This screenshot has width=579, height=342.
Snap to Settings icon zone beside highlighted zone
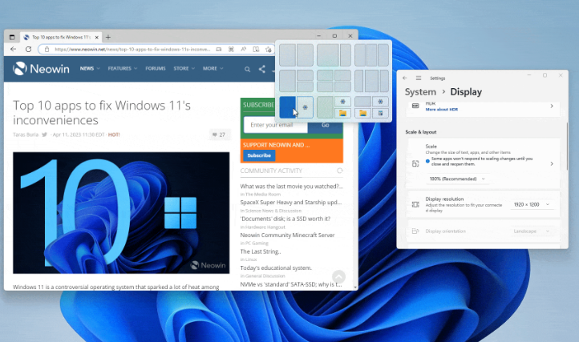(305, 107)
